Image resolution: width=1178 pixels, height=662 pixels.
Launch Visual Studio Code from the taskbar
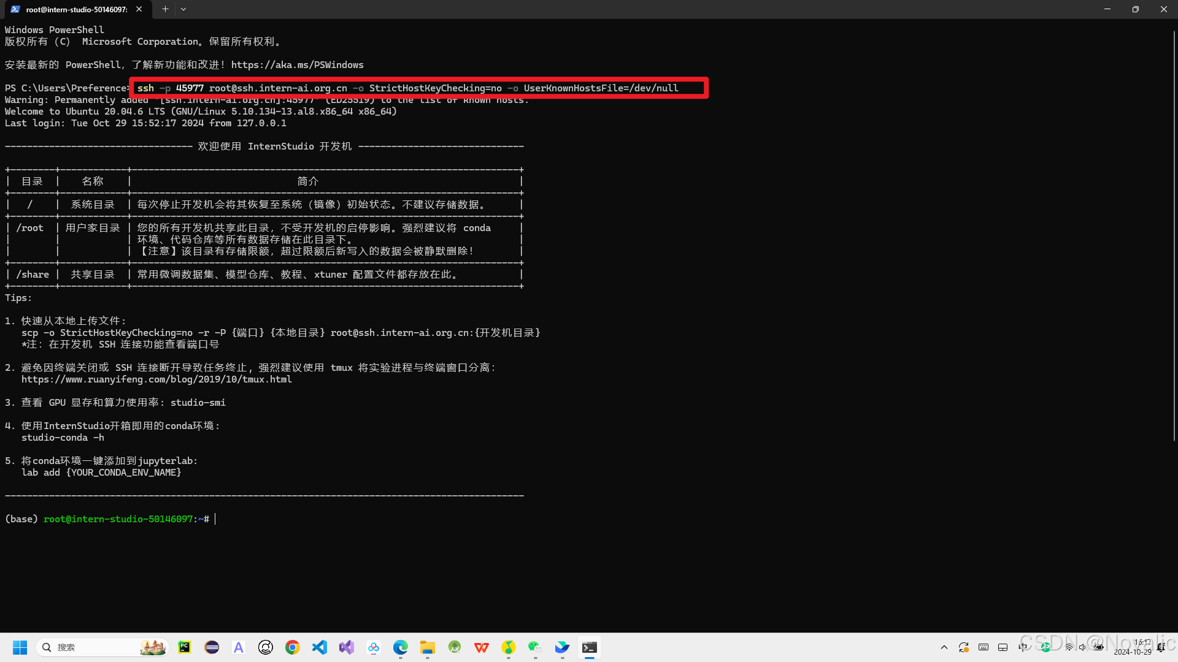click(x=320, y=647)
